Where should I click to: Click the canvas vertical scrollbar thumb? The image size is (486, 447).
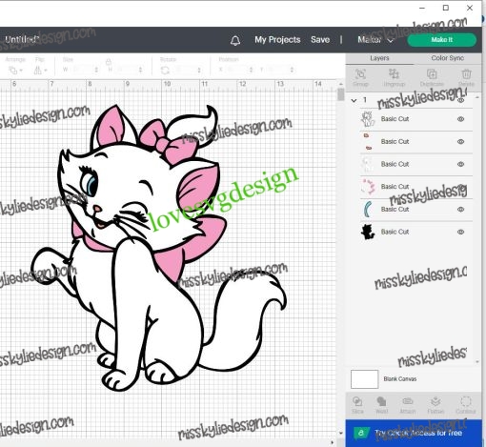click(x=340, y=94)
